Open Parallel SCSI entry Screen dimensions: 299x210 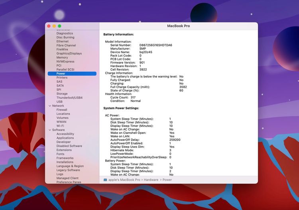click(65, 69)
